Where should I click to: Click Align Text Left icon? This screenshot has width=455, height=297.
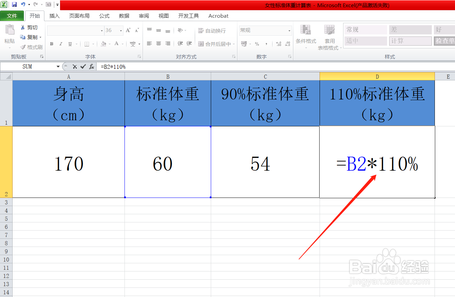pos(149,44)
